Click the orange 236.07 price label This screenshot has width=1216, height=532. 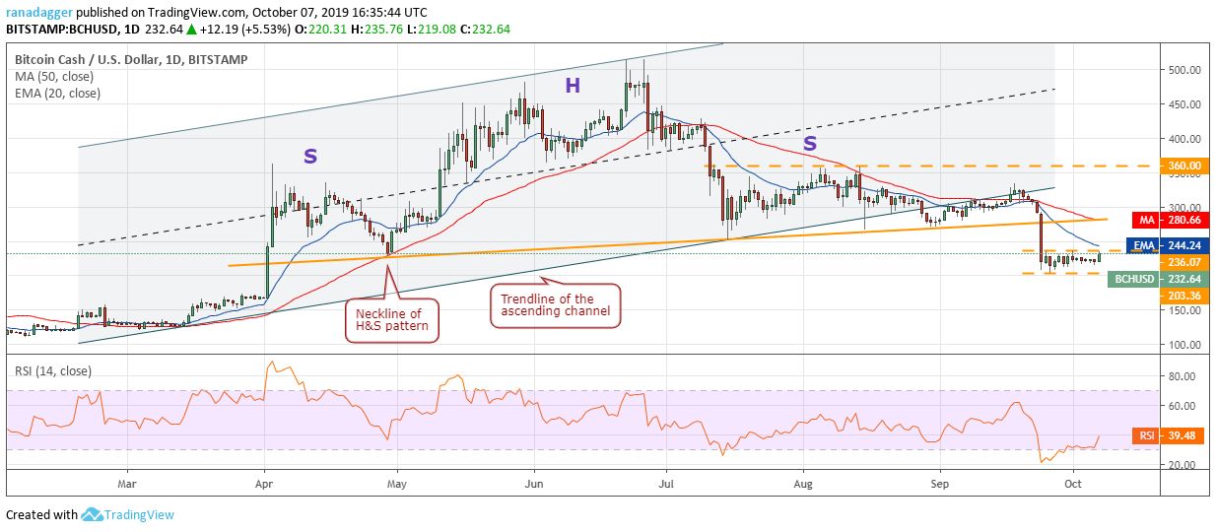[1181, 262]
